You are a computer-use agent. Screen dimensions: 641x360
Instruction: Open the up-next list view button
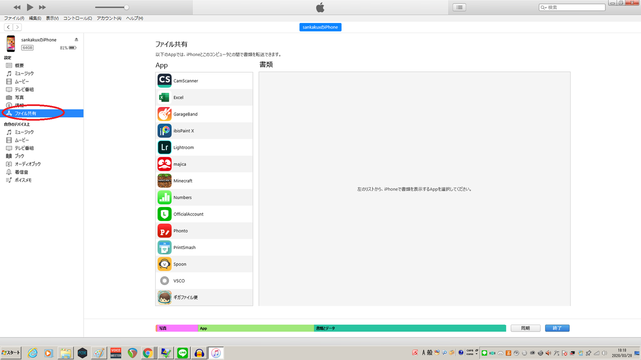[460, 7]
